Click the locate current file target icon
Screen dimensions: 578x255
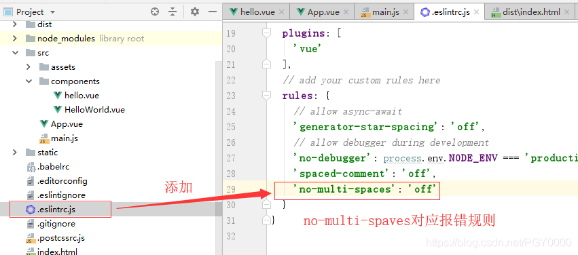pos(155,12)
